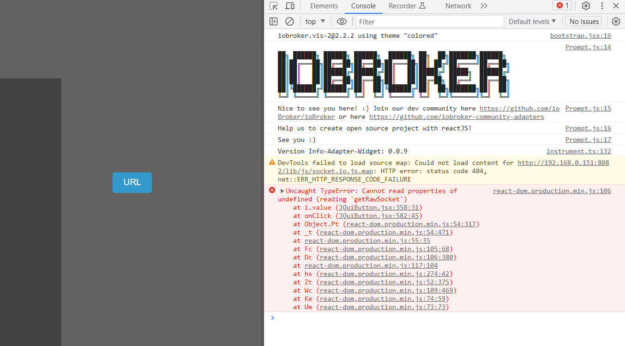Open JQuiButton.jsx:582:45 stack link
This screenshot has height=346, width=625.
379,216
